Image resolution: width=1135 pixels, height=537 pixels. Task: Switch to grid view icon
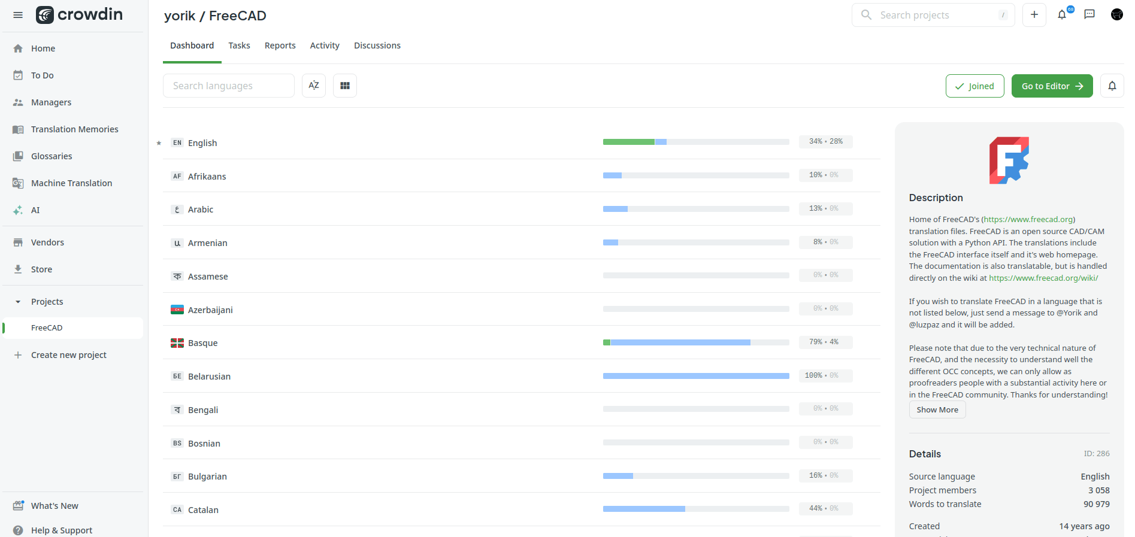345,86
